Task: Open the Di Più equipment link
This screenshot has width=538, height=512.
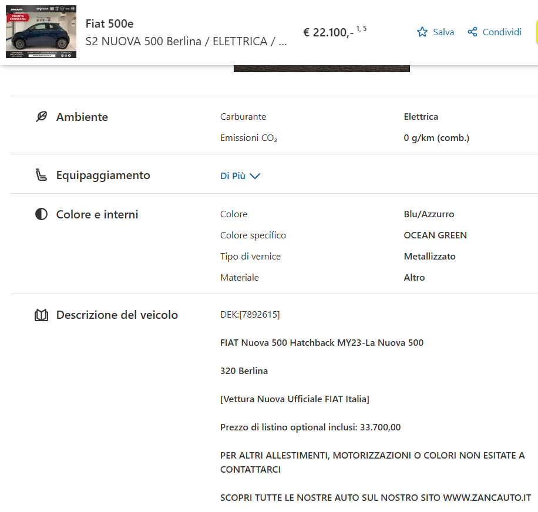Action: pos(240,176)
